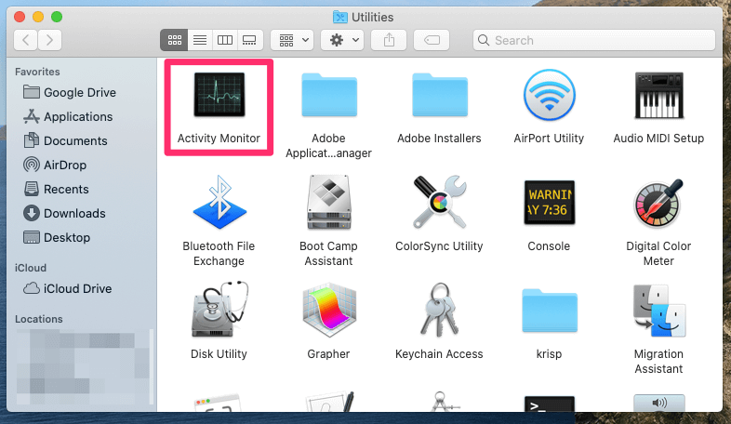Select Bluetooth File Exchange icon

click(x=219, y=202)
